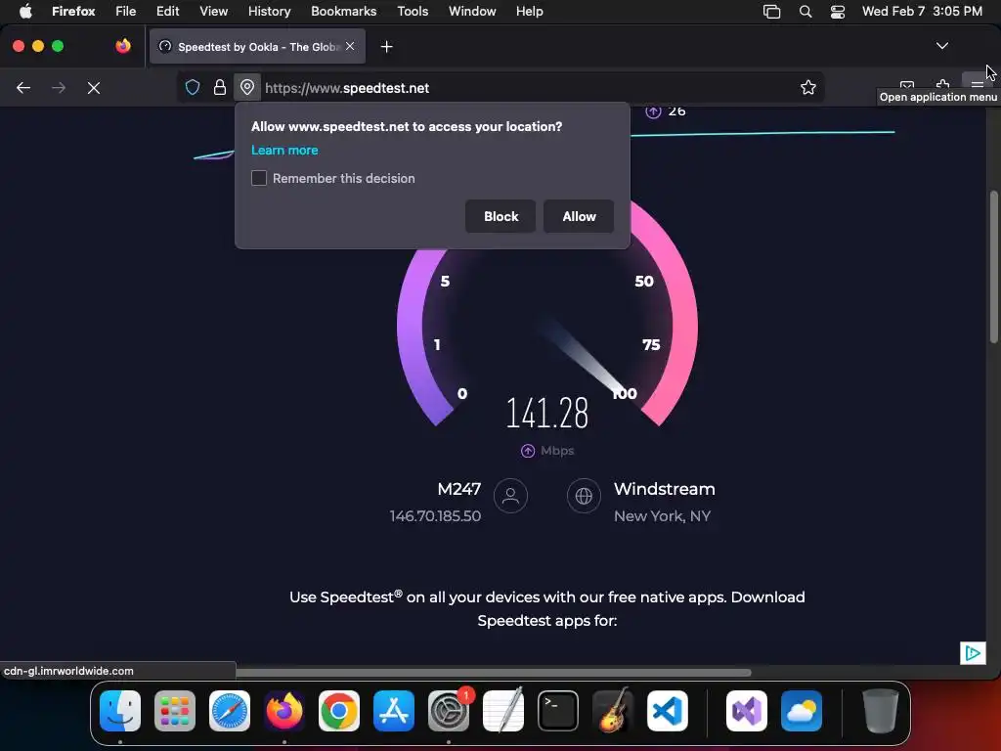
Task: Click the page vertical scrollbar
Action: pyautogui.click(x=993, y=267)
